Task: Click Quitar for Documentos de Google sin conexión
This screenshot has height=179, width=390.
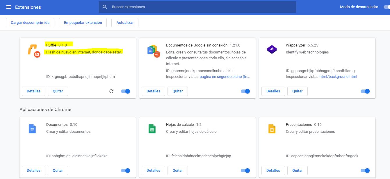Action: [178, 91]
